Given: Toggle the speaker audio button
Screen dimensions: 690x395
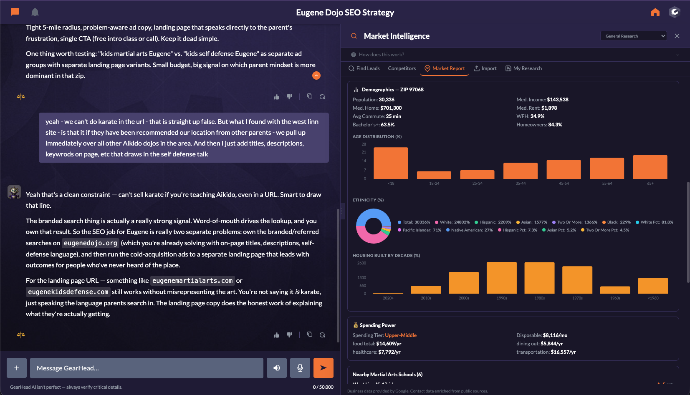Looking at the screenshot, I should [277, 368].
